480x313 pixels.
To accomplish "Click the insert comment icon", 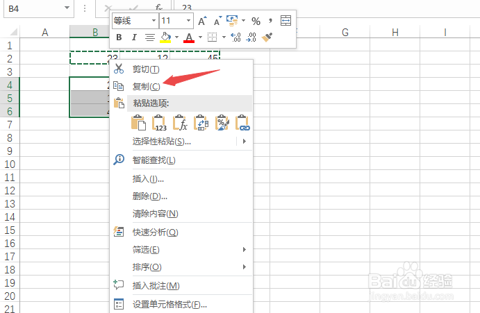I will 119,285.
